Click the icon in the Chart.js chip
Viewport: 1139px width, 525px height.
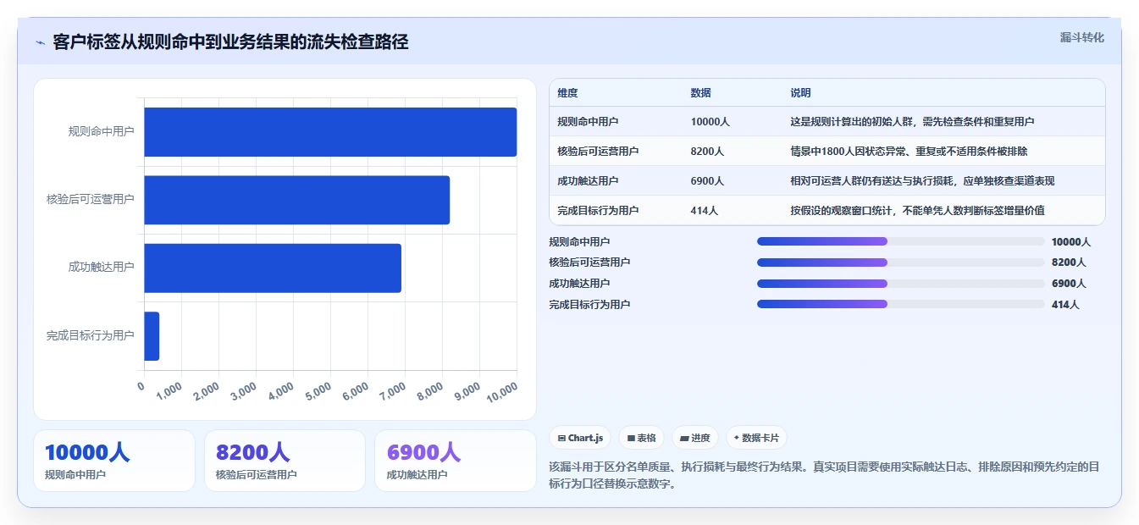tap(561, 438)
